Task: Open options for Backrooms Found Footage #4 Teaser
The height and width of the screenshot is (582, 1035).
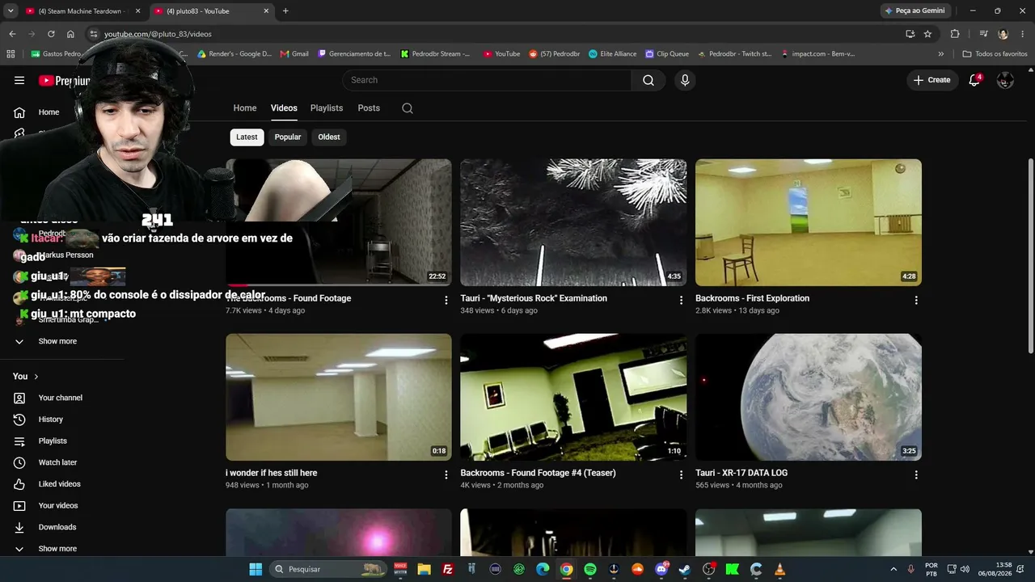Action: point(681,474)
